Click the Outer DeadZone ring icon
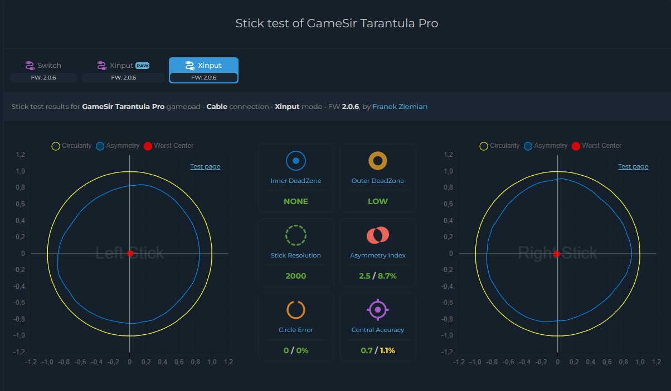This screenshot has height=391, width=671. click(x=378, y=161)
